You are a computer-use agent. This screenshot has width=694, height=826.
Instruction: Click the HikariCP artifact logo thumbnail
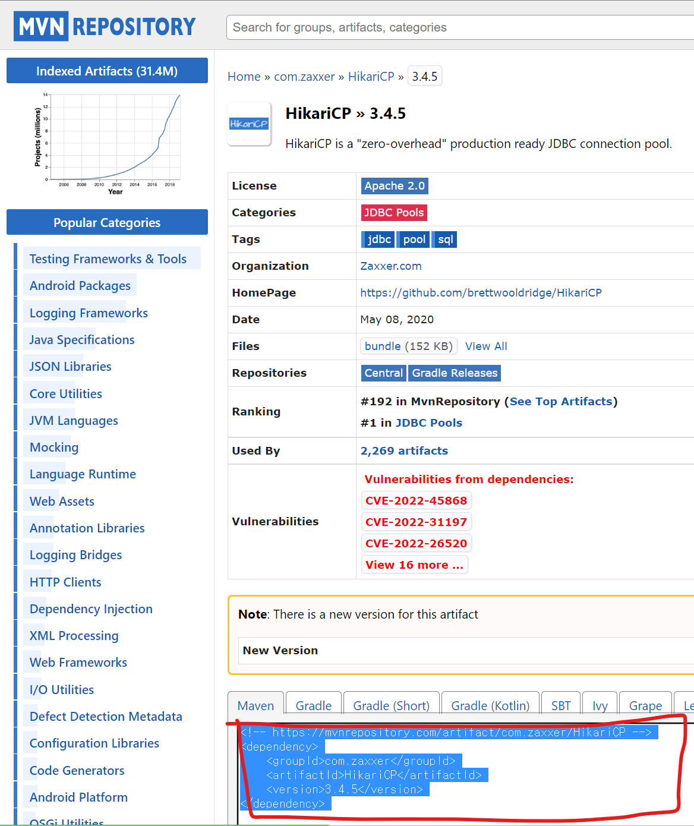(x=249, y=124)
